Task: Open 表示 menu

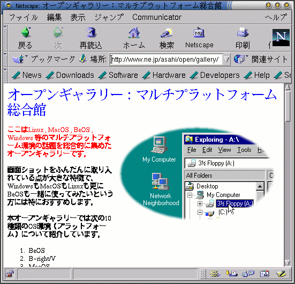Action: 78,17
